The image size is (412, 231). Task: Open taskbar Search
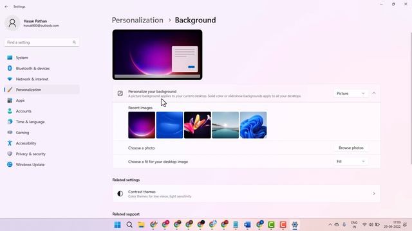click(x=129, y=225)
